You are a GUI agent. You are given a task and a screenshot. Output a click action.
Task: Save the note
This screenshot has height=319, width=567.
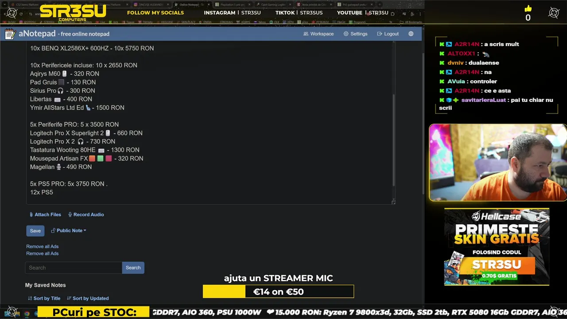click(x=35, y=230)
